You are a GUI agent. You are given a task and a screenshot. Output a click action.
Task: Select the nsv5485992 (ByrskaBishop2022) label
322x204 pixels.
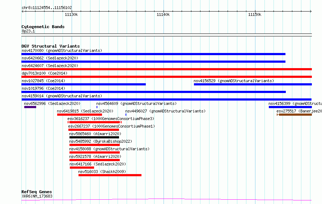[101, 141]
